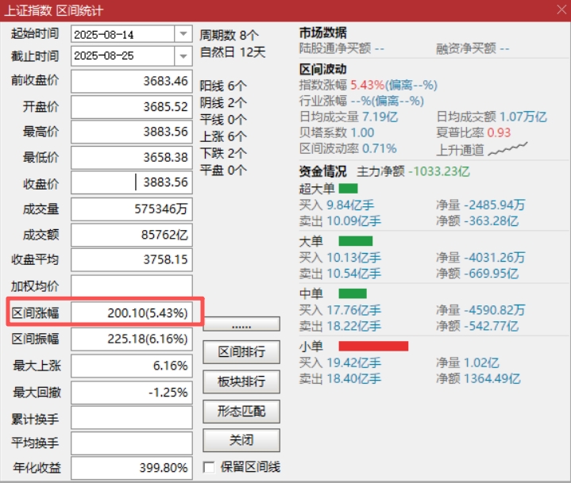
Task: Click 超大单 净量 -2485.94万
Action: [x=480, y=205]
